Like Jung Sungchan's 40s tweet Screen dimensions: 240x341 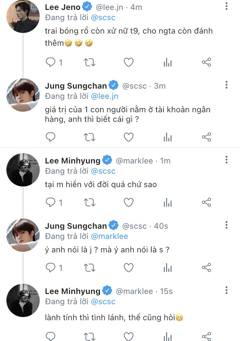[129, 268]
